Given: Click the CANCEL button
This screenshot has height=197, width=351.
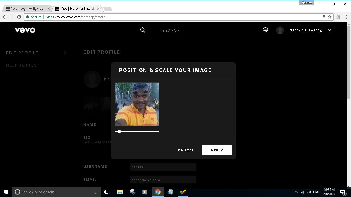Looking at the screenshot, I should click(186, 150).
